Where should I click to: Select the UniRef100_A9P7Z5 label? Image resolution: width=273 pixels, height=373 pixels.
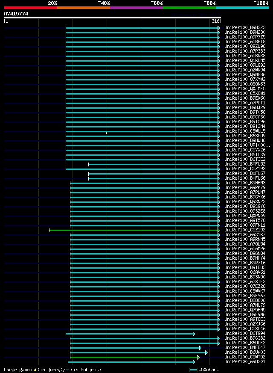pos(245,37)
